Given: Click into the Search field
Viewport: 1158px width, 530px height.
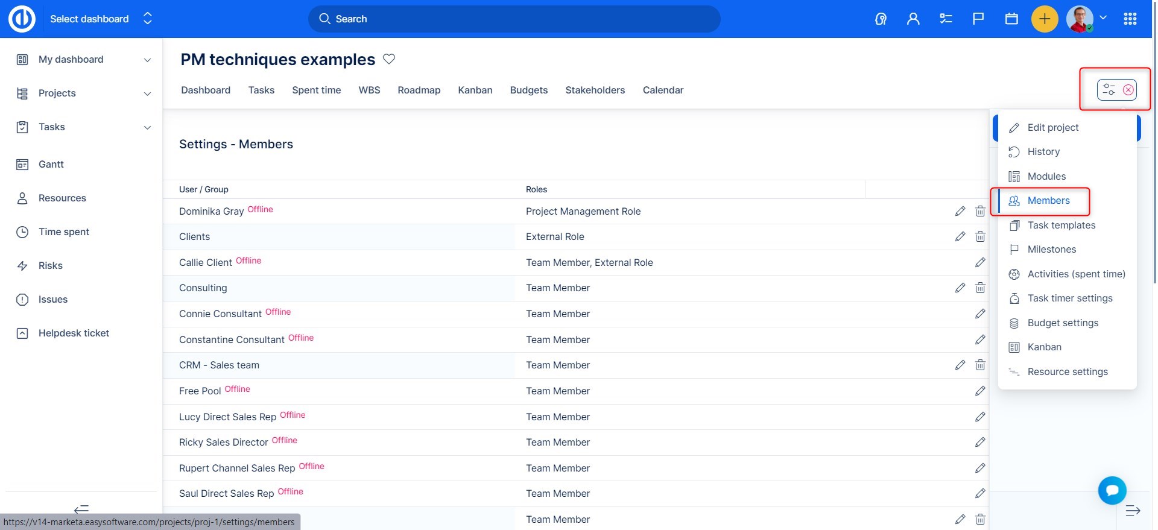Looking at the screenshot, I should 514,19.
